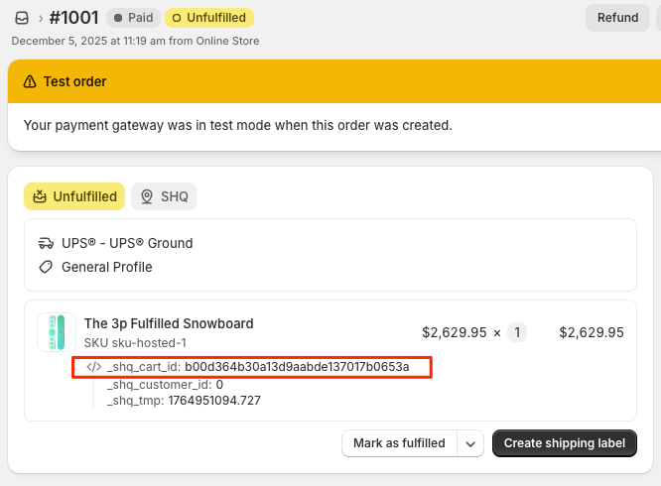Open the snowboard product thumbnail
Image resolution: width=661 pixels, height=486 pixels.
[57, 332]
